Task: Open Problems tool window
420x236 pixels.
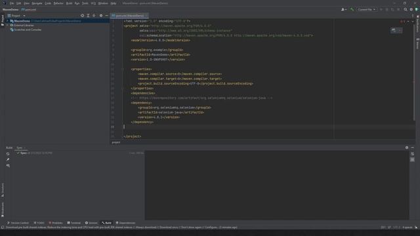Action: pyautogui.click(x=55, y=223)
